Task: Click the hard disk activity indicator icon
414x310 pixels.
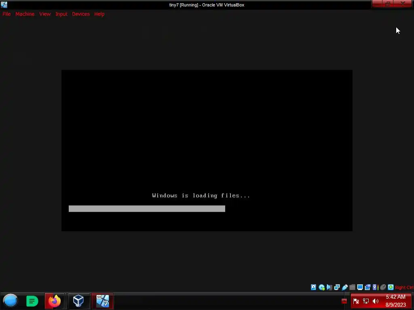Action: pos(313,287)
